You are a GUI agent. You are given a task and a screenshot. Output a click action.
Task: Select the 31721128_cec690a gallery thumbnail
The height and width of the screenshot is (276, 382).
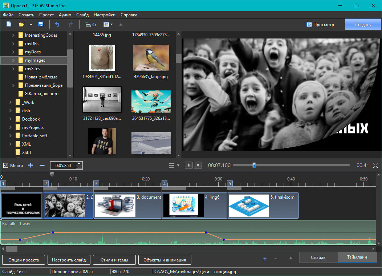pos(102,100)
